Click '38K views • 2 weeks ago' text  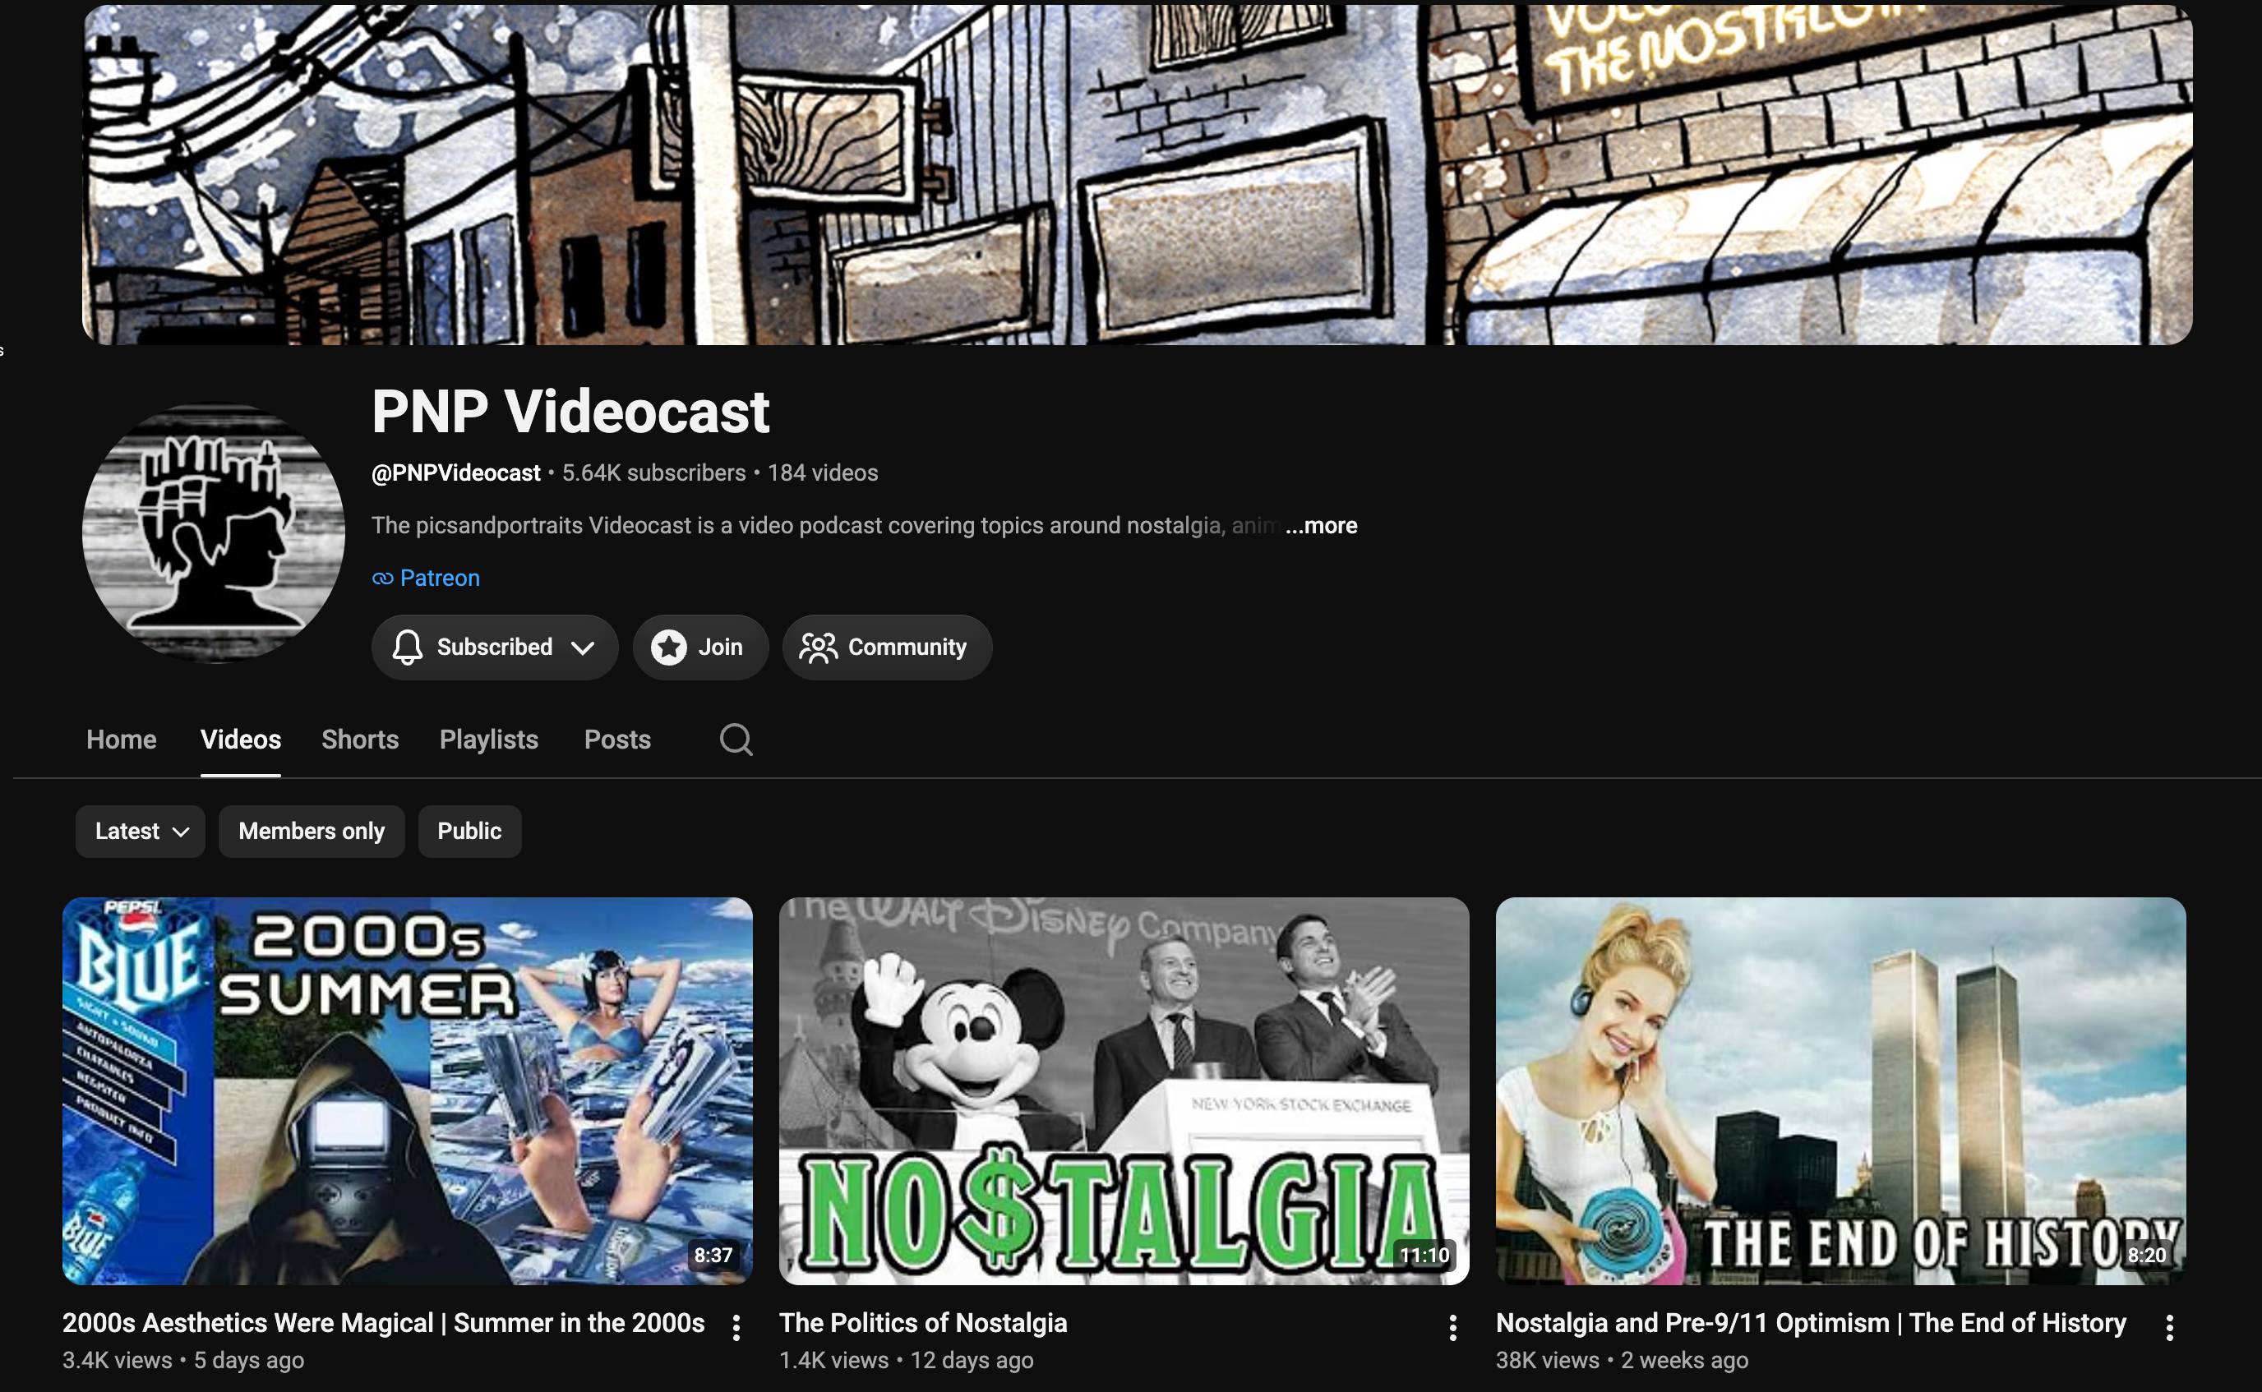click(1623, 1360)
